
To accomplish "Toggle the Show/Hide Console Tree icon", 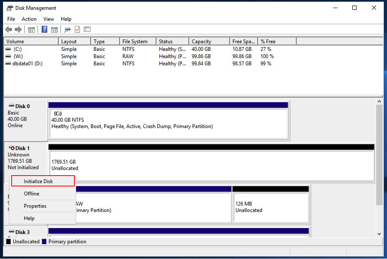I will pos(31,30).
